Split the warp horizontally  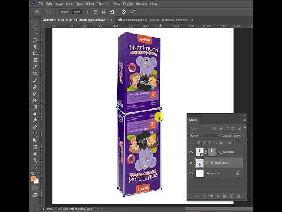(x=95, y=12)
